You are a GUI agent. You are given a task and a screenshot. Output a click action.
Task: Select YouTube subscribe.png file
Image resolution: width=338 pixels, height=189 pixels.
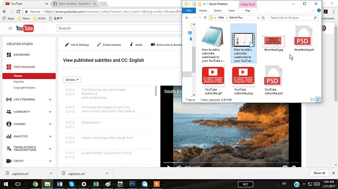click(243, 80)
